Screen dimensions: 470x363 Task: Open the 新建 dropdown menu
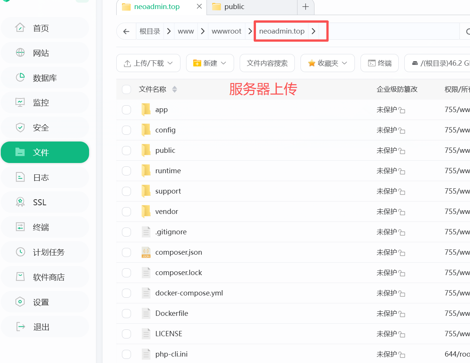tap(210, 63)
